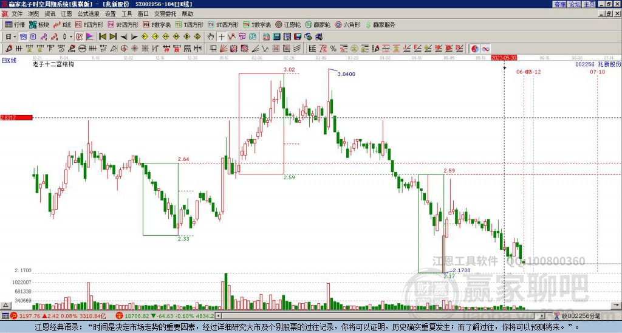Select the red pencil drawing tool
The height and width of the screenshot is (333, 622).
click(9, 49)
